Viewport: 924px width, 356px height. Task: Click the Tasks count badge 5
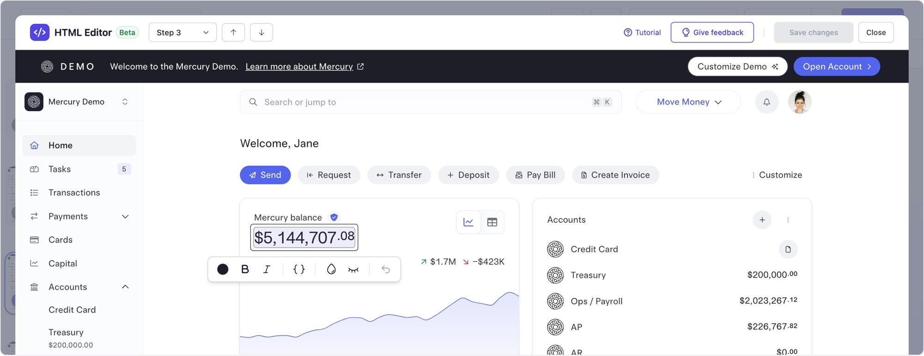pyautogui.click(x=124, y=169)
